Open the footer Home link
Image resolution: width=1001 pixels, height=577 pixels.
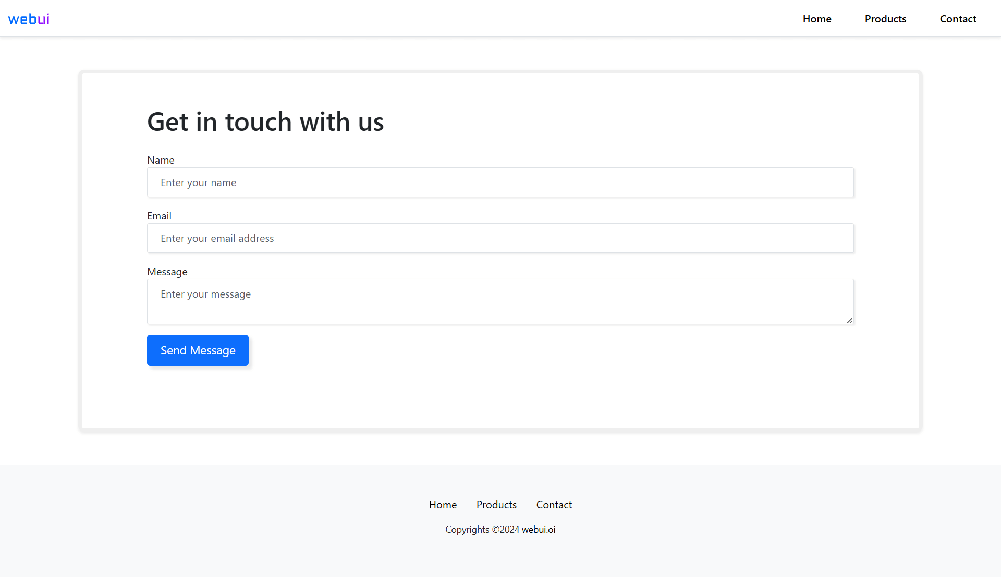[443, 505]
